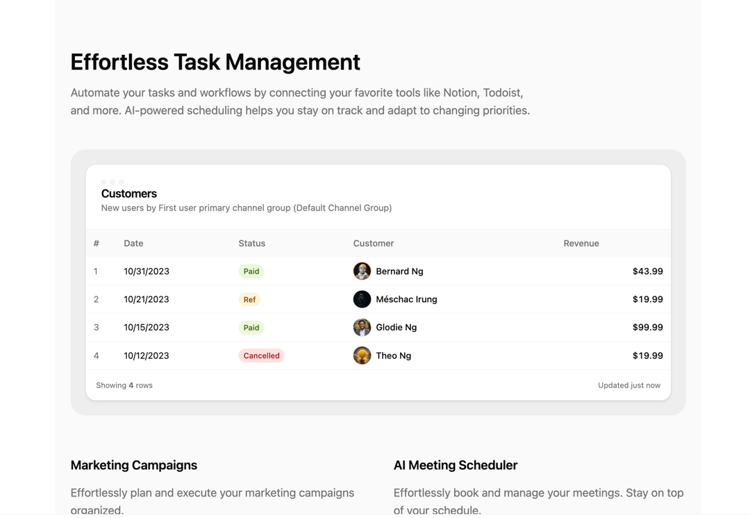Click row number 4 in table
This screenshot has height=518, width=750.
click(x=96, y=356)
